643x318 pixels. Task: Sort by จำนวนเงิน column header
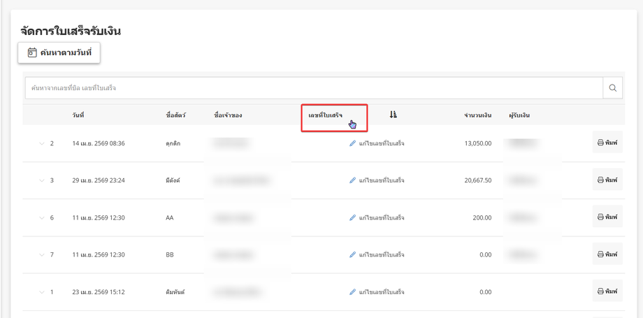(478, 115)
